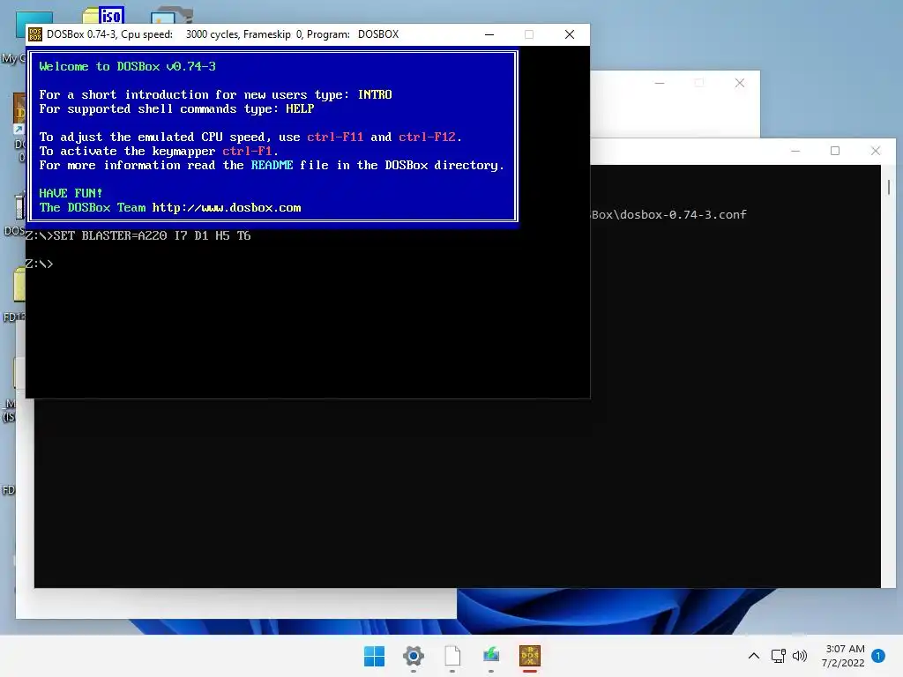Click the DOSBox icon in the title bar
Image resolution: width=903 pixels, height=677 pixels.
35,34
